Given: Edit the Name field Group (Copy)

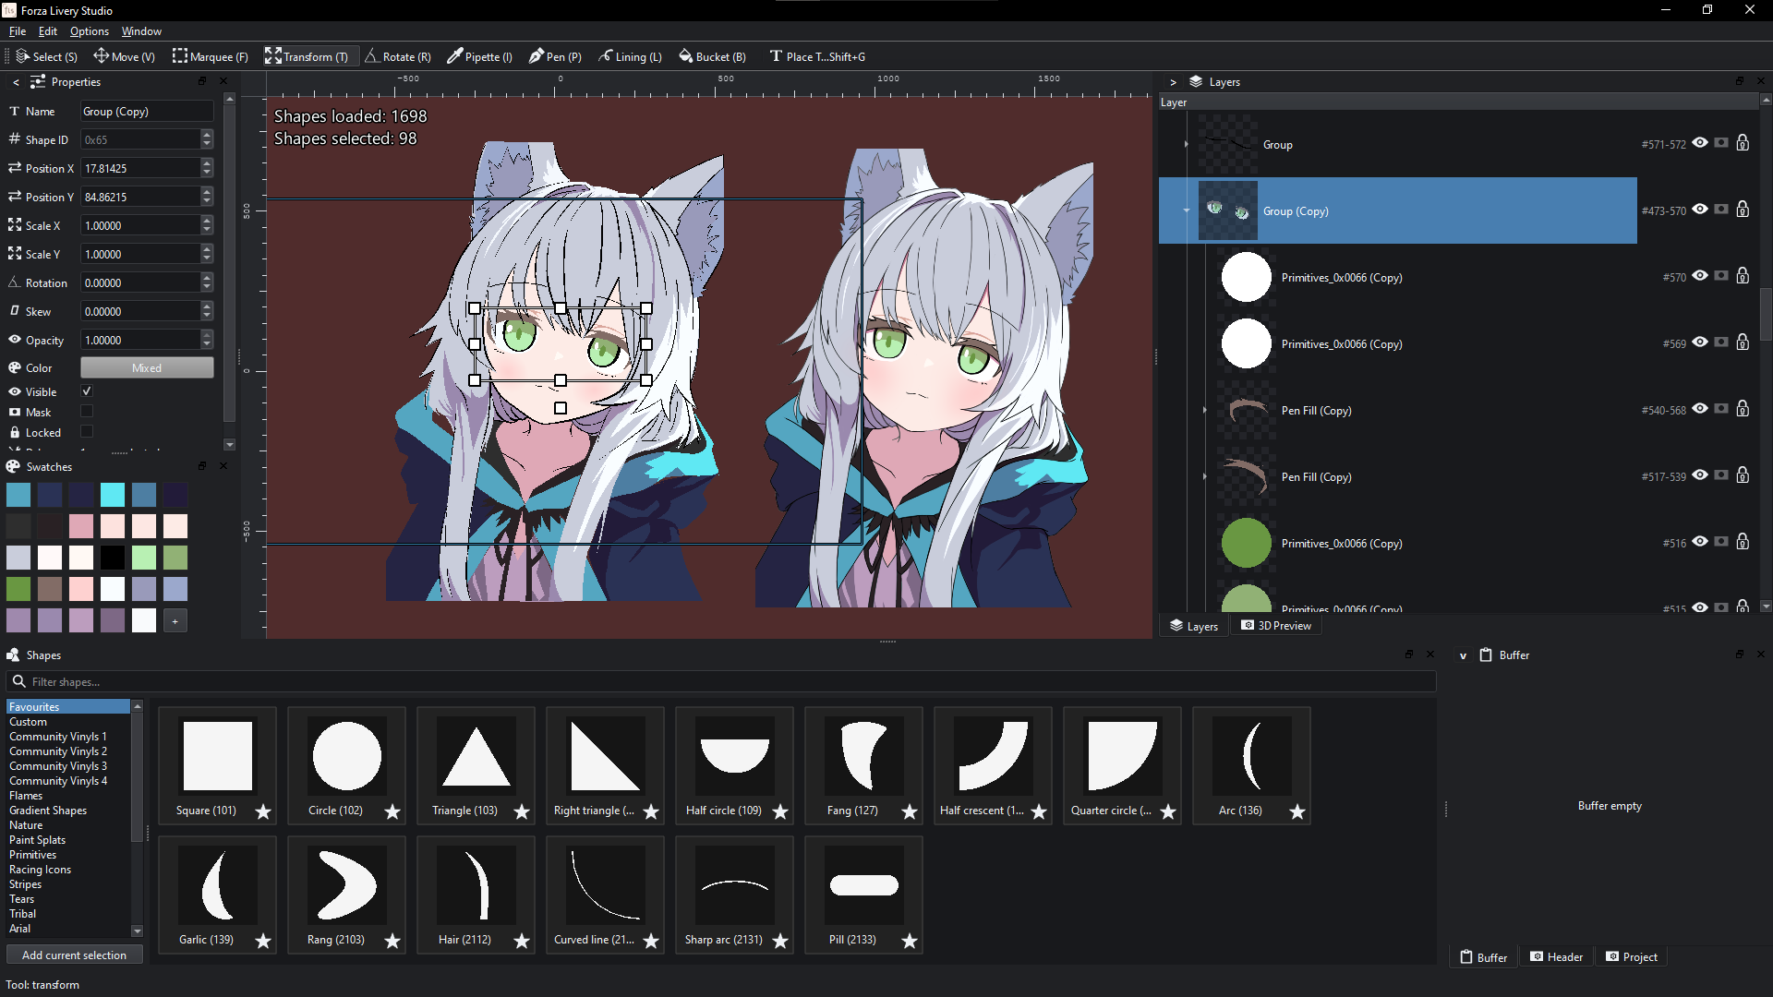Looking at the screenshot, I should (x=147, y=112).
